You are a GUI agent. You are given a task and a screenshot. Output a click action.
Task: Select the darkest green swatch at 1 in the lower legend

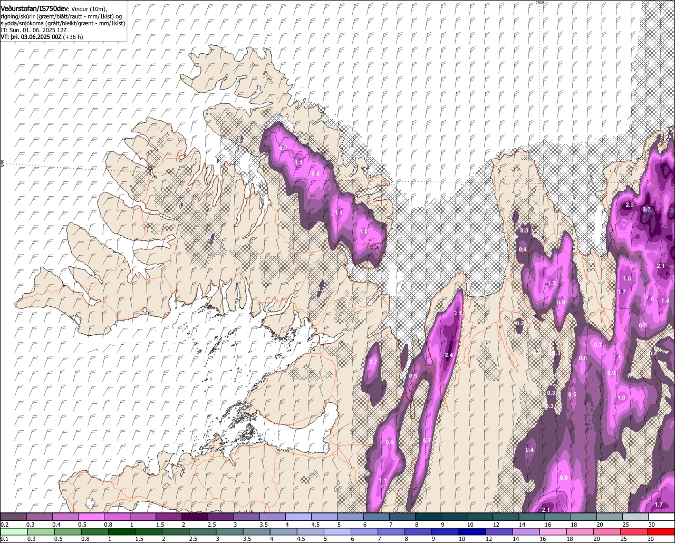[122, 531]
